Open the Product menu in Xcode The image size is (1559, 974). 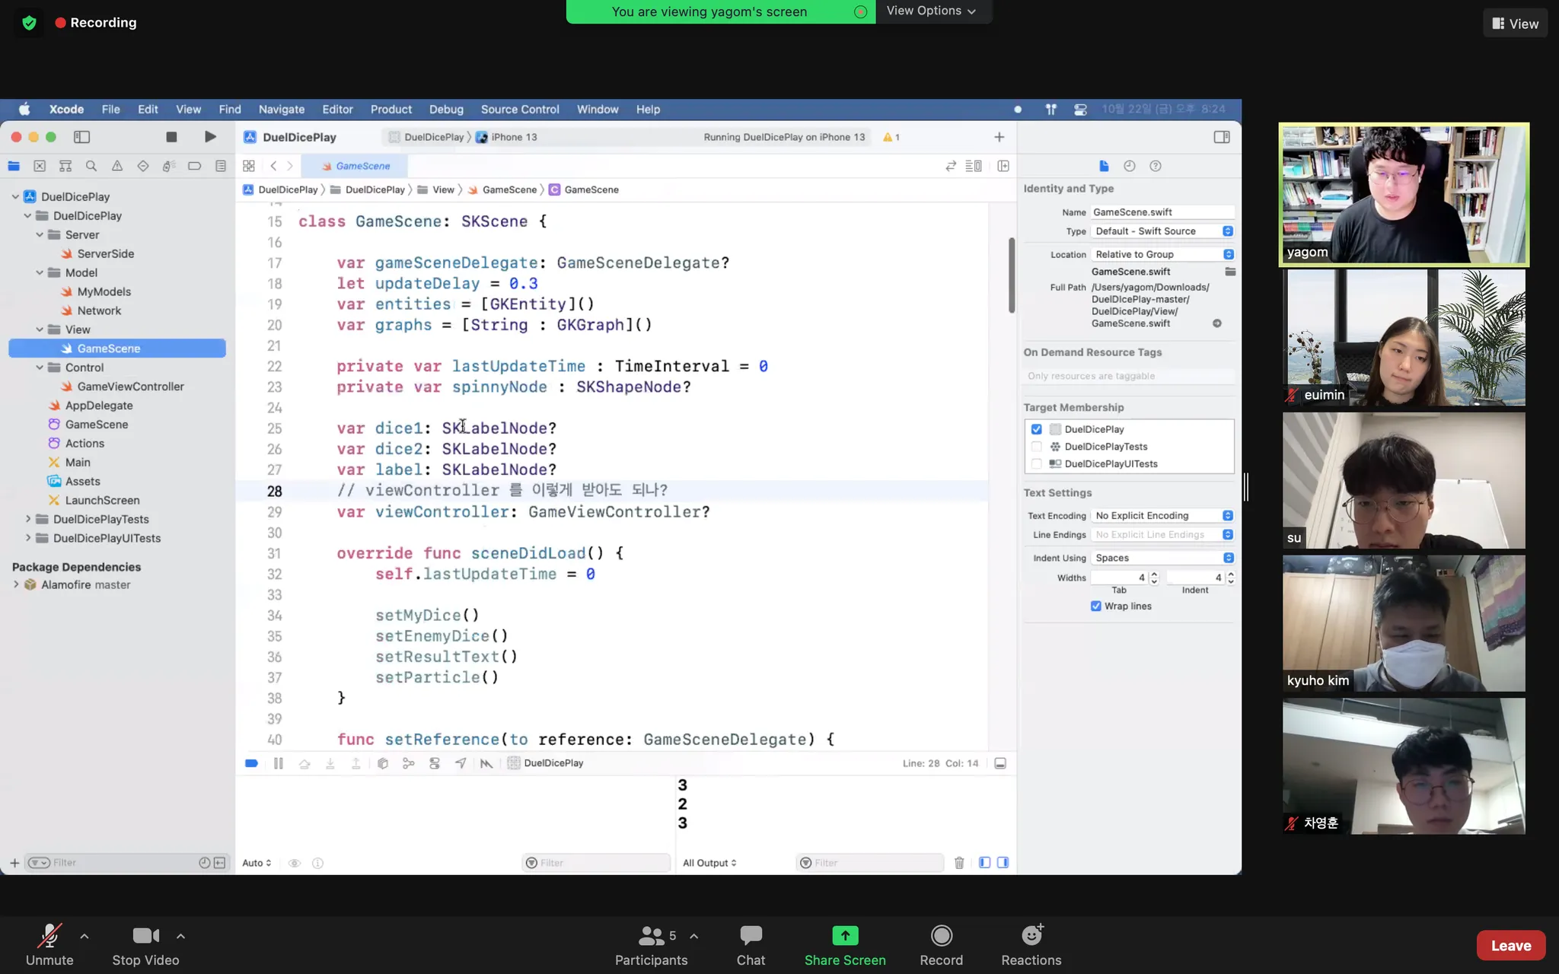(391, 110)
